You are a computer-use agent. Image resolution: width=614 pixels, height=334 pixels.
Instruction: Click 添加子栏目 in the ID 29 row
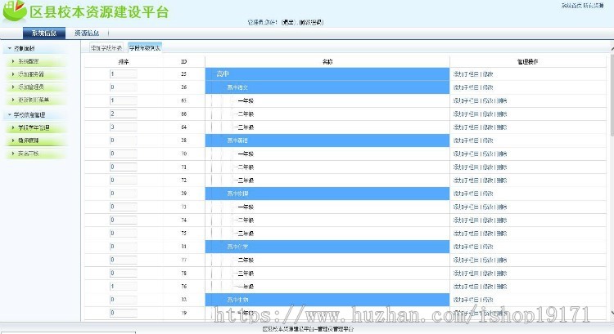pos(466,194)
